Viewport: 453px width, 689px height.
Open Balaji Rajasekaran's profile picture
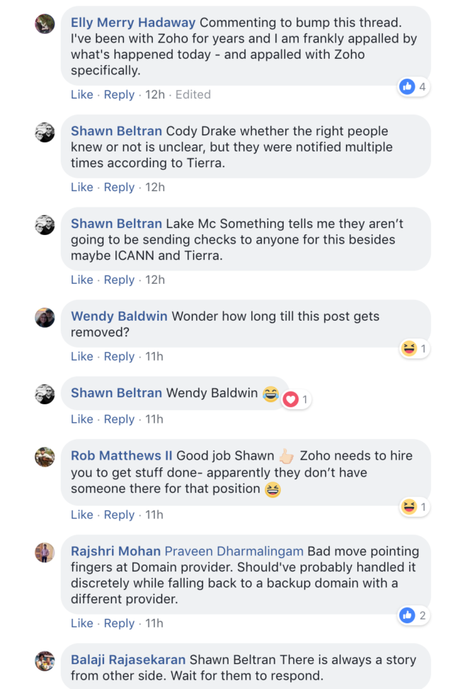click(45, 661)
